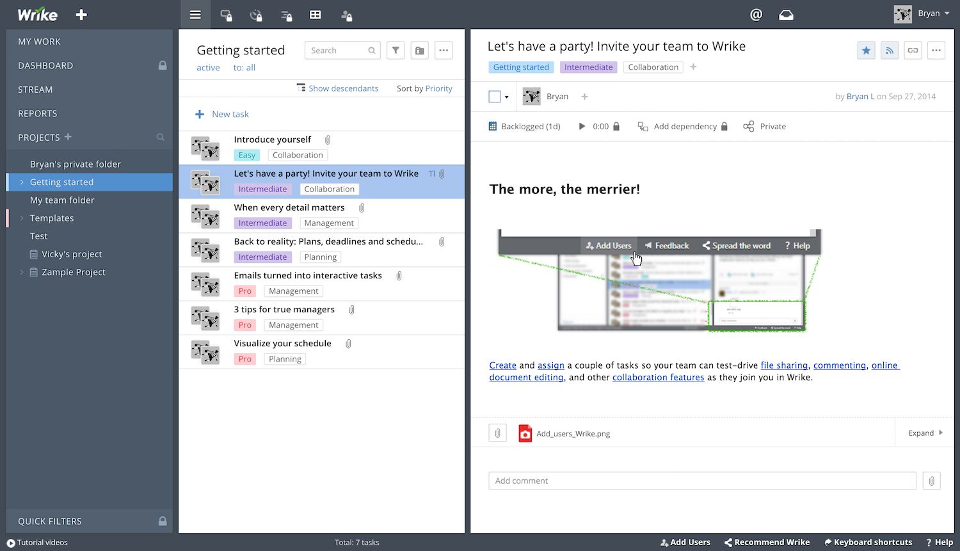Open the list view hamburger icon
Image resolution: width=960 pixels, height=551 pixels.
(x=195, y=15)
